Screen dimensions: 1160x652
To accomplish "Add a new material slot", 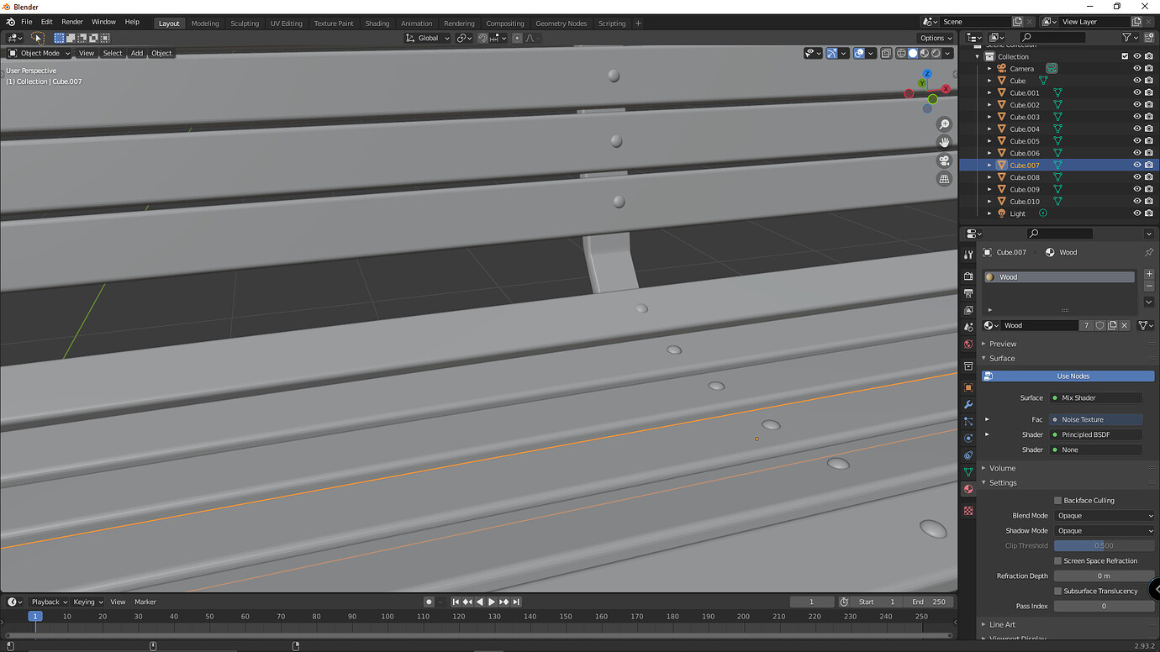I will click(1149, 274).
